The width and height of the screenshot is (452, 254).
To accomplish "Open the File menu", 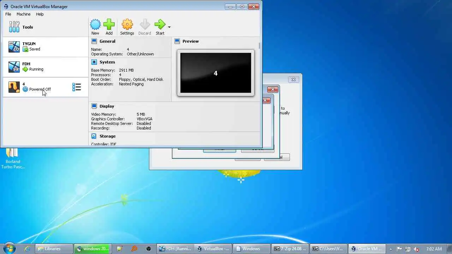I will coord(8,14).
